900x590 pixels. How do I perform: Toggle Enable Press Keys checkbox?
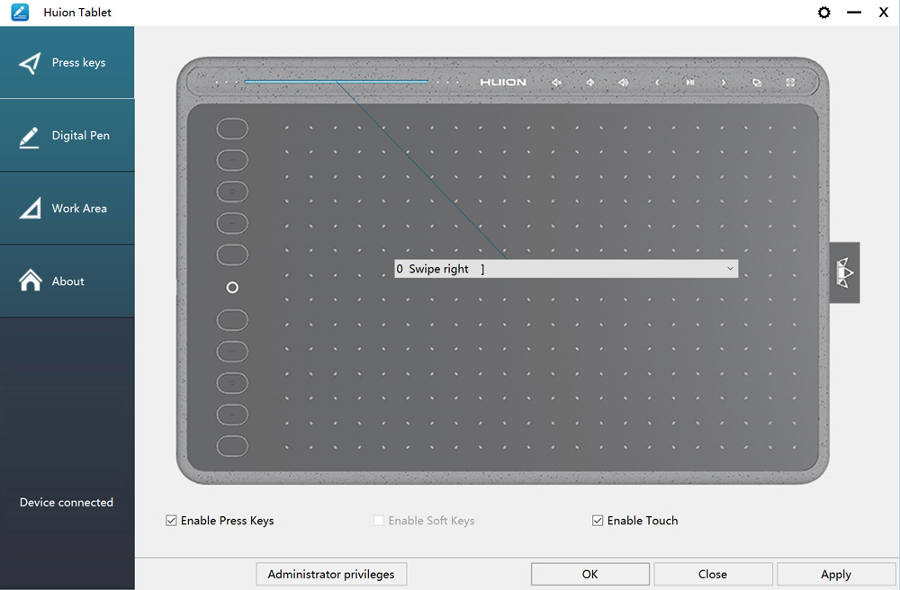tap(171, 521)
